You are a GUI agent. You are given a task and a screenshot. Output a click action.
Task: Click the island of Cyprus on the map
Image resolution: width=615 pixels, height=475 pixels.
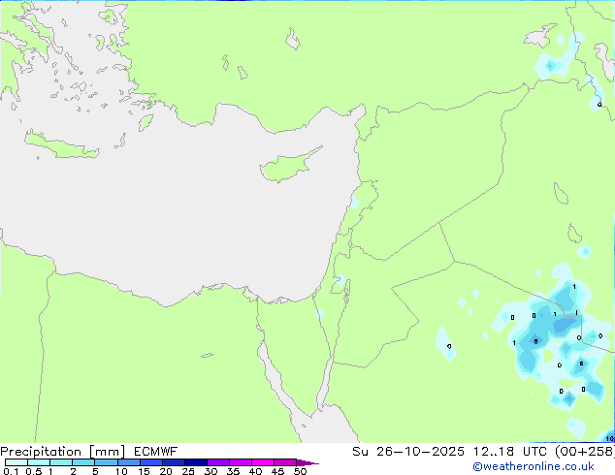286,167
